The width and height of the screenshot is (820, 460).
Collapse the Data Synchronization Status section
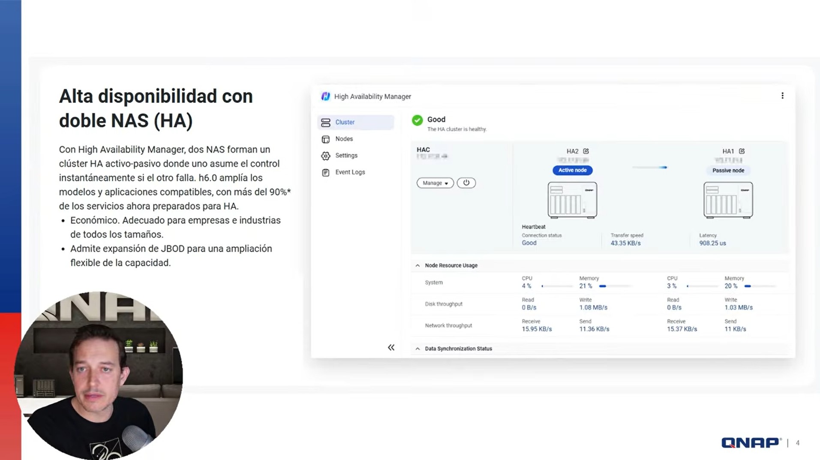(x=418, y=349)
